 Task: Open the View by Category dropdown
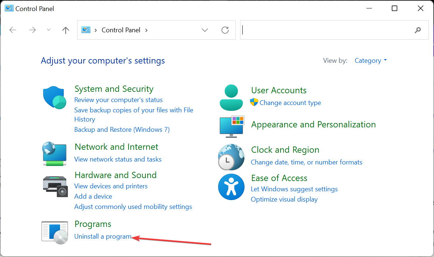(370, 61)
